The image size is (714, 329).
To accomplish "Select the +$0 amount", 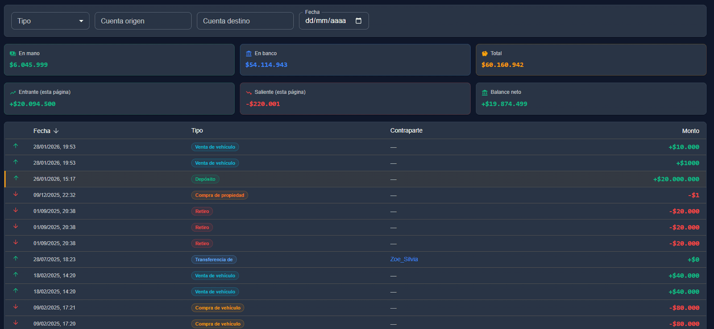I will pos(693,259).
